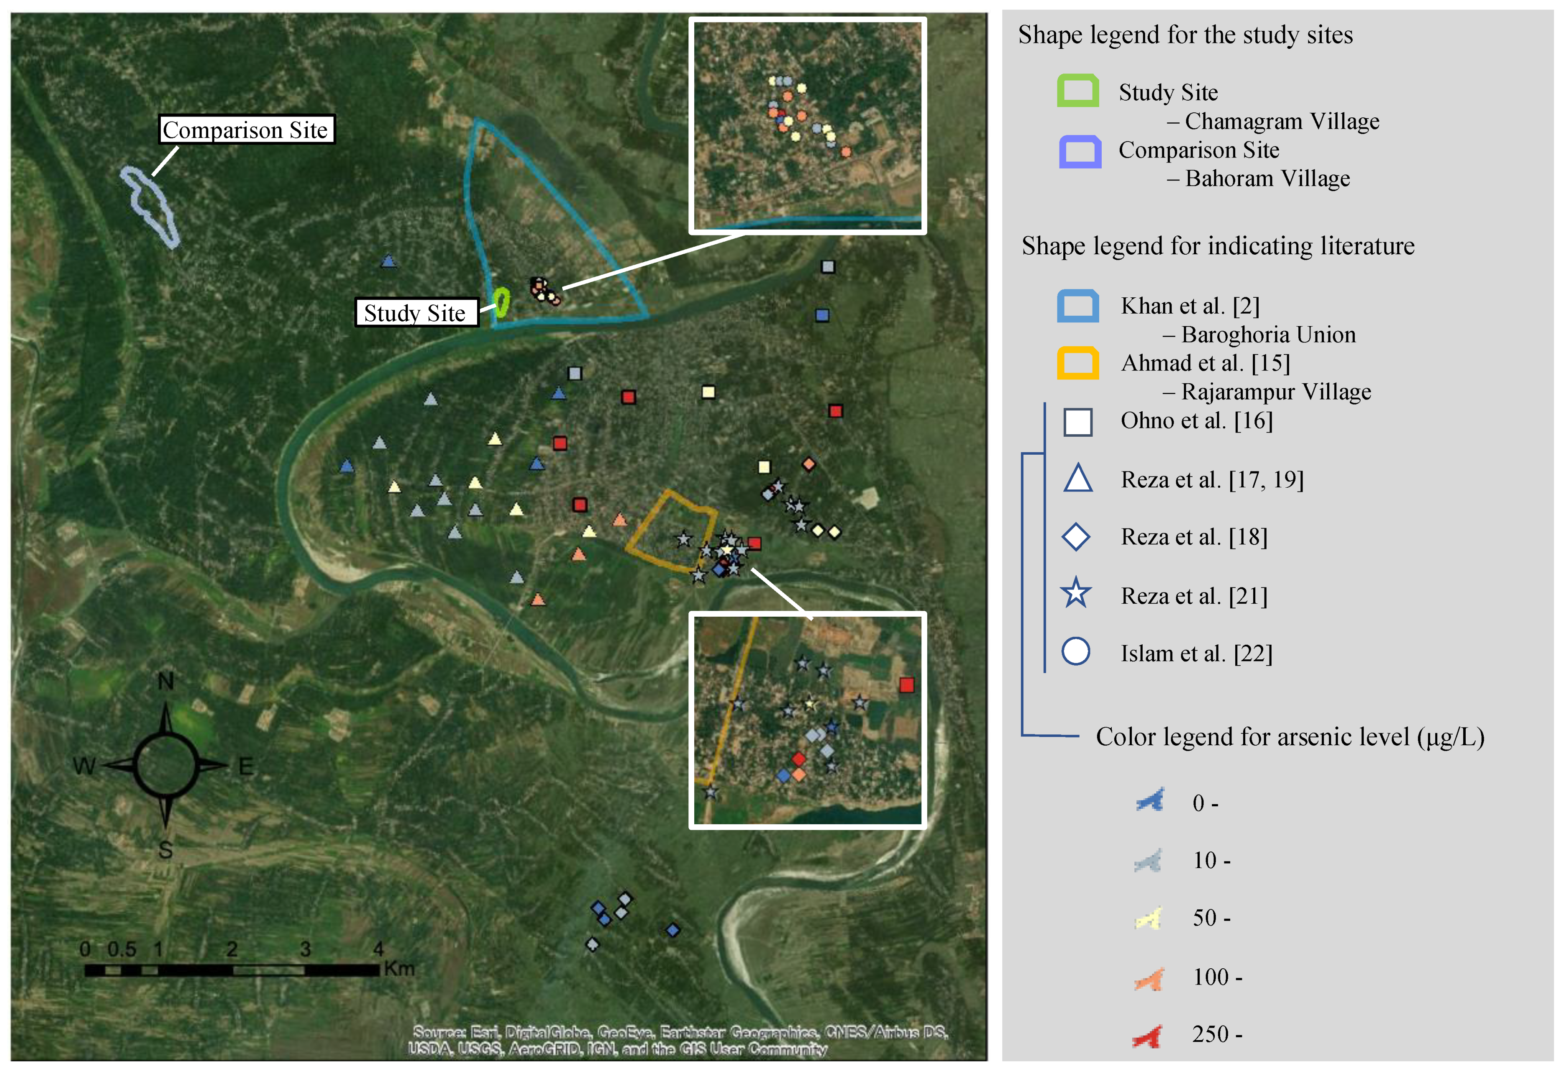Image resolution: width=1568 pixels, height=1076 pixels.
Task: Click the Comparison Site map label
Action: (246, 129)
